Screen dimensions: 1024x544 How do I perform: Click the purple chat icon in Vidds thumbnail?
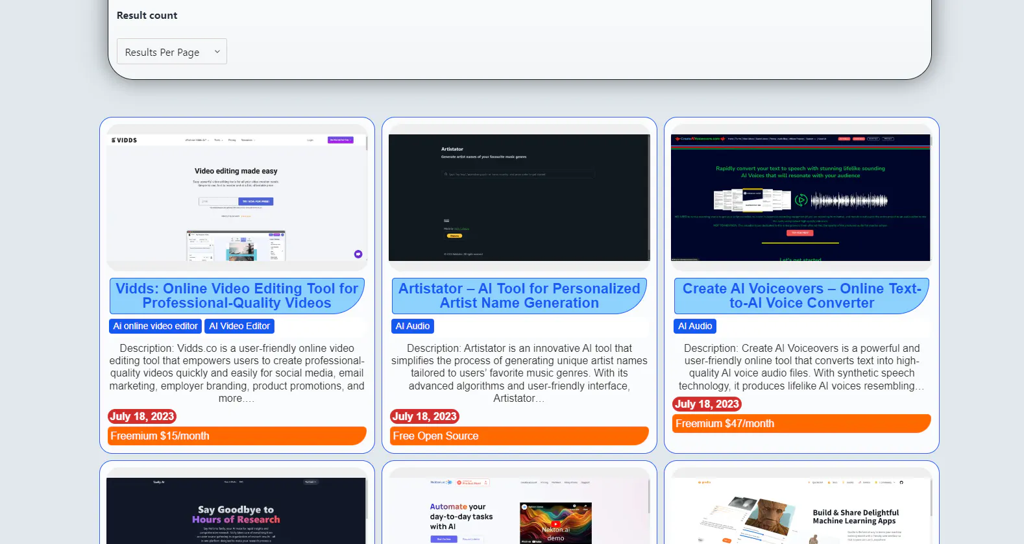pyautogui.click(x=358, y=254)
